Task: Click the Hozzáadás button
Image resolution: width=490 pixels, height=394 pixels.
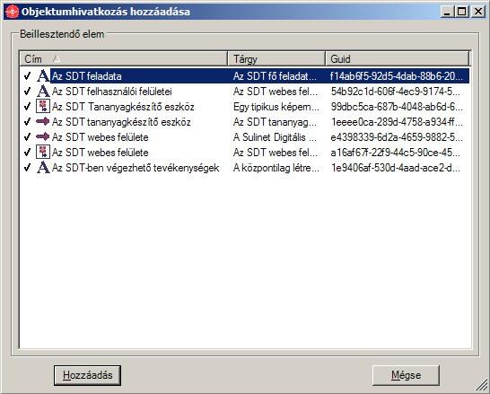Action: tap(87, 375)
